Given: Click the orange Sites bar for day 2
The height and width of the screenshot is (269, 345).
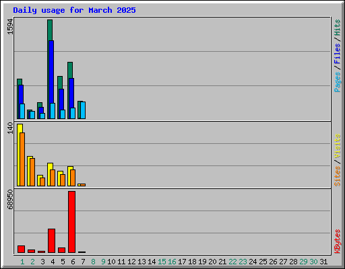Looking at the screenshot, I should pos(32,172).
